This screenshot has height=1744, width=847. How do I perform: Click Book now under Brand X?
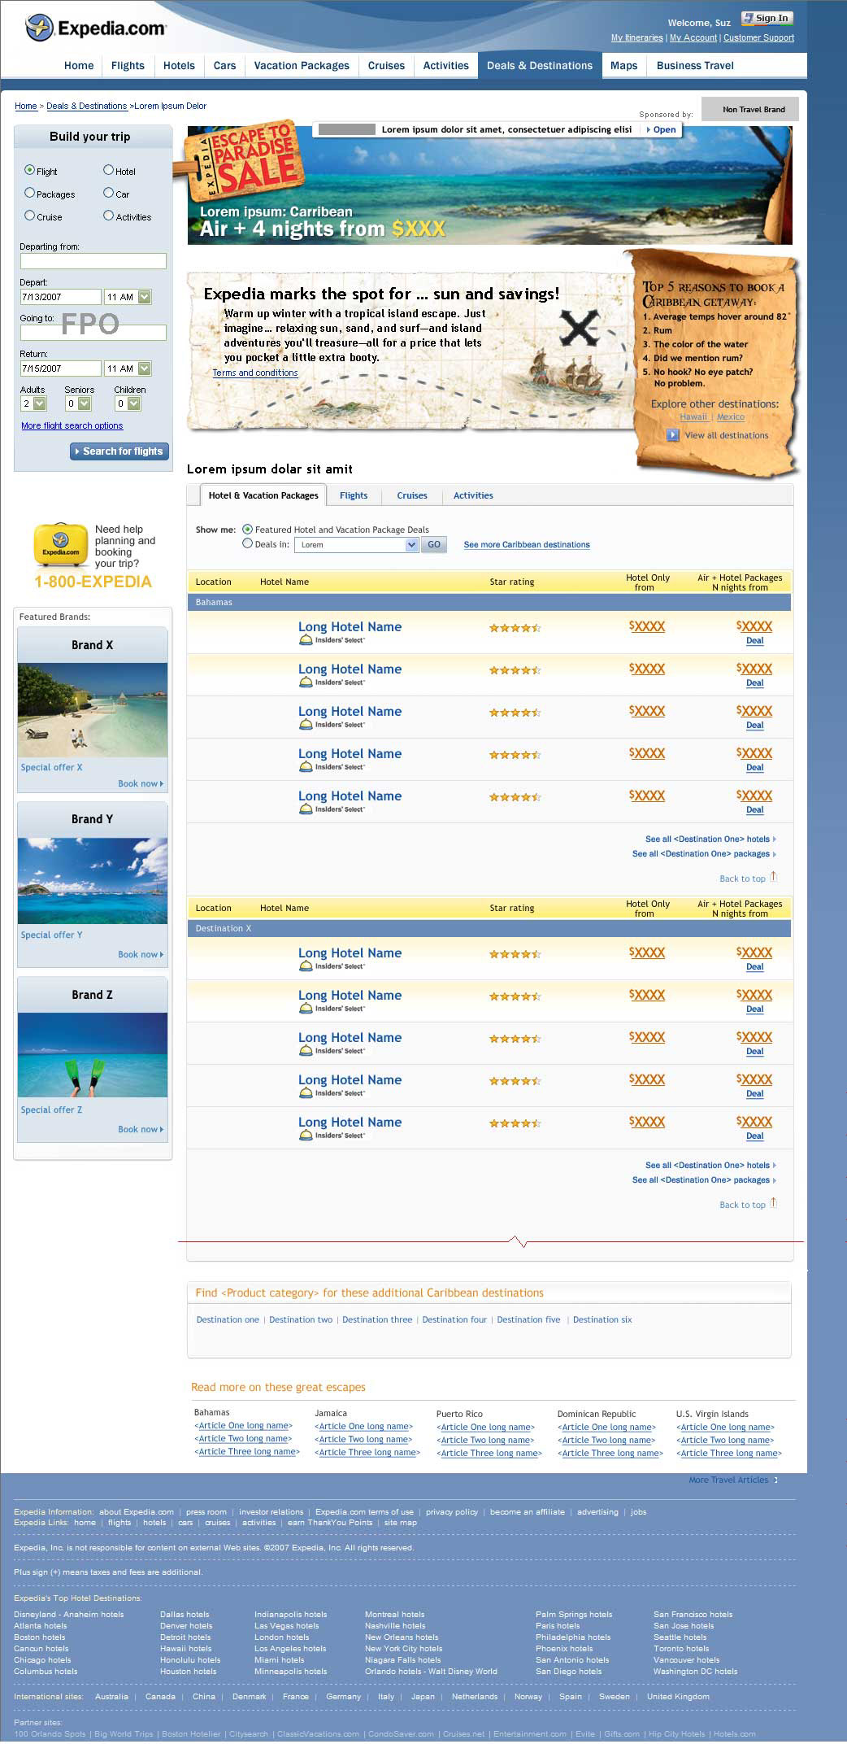click(x=141, y=784)
